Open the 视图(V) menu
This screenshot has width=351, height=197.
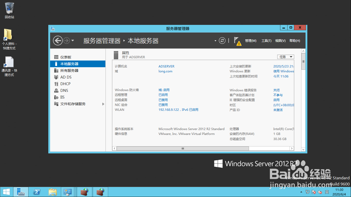(280, 41)
